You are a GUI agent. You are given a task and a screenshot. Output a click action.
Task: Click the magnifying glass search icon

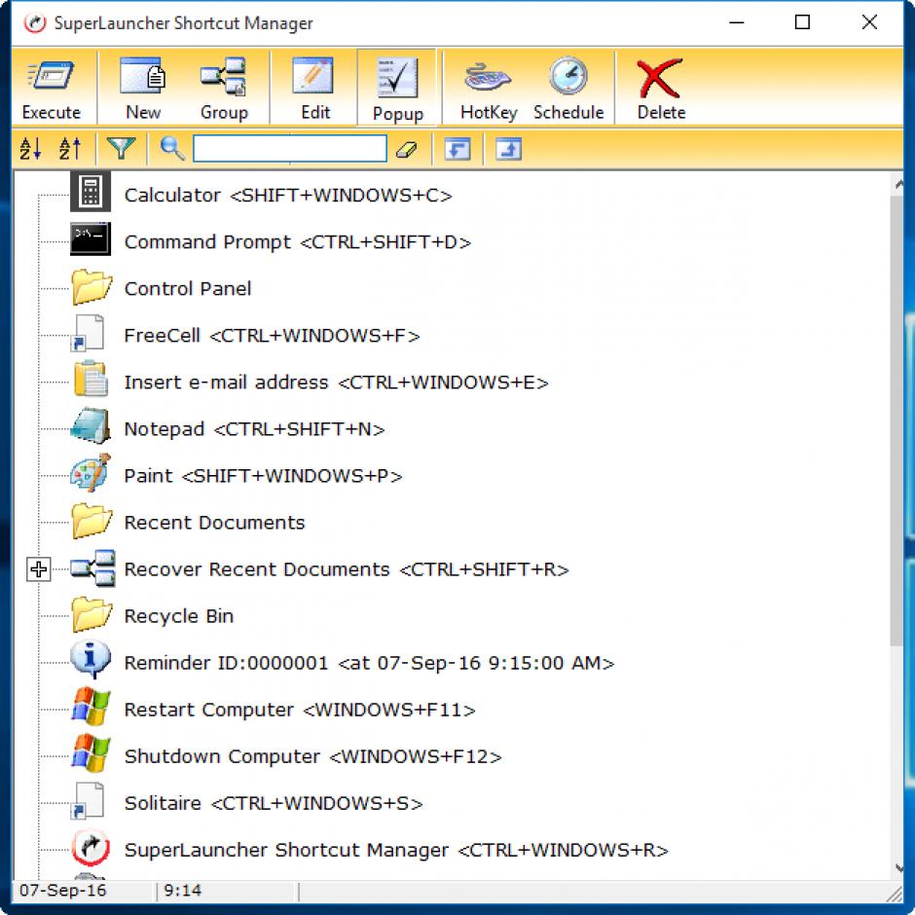tap(172, 149)
